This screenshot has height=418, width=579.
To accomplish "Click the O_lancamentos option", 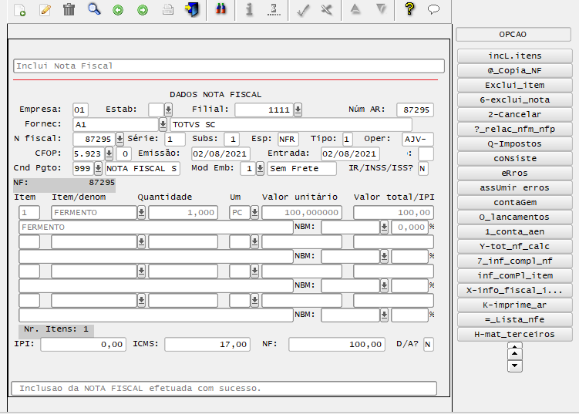I will [515, 217].
